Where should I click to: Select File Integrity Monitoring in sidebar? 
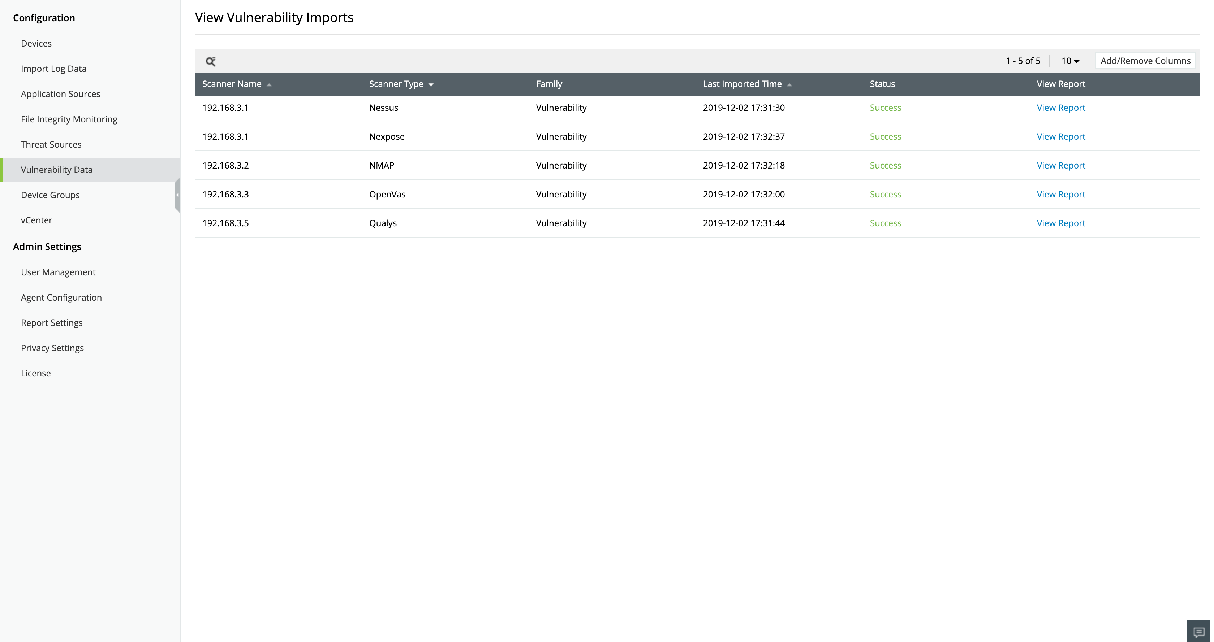coord(69,119)
